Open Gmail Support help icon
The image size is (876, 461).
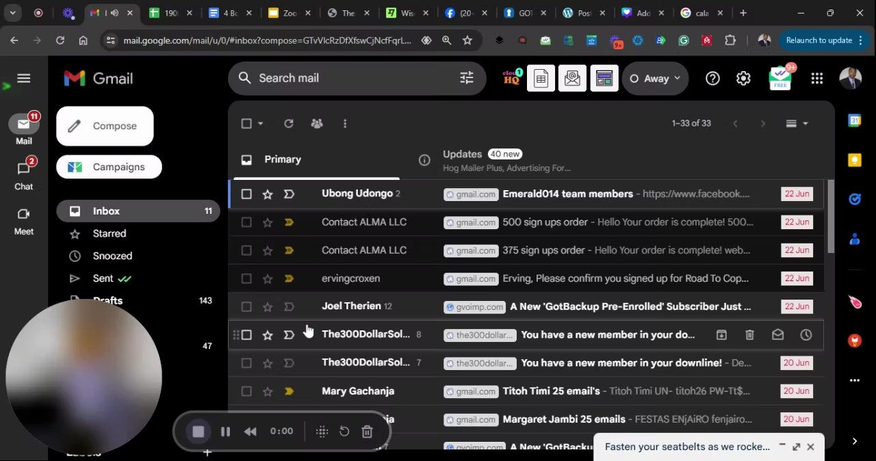click(712, 79)
